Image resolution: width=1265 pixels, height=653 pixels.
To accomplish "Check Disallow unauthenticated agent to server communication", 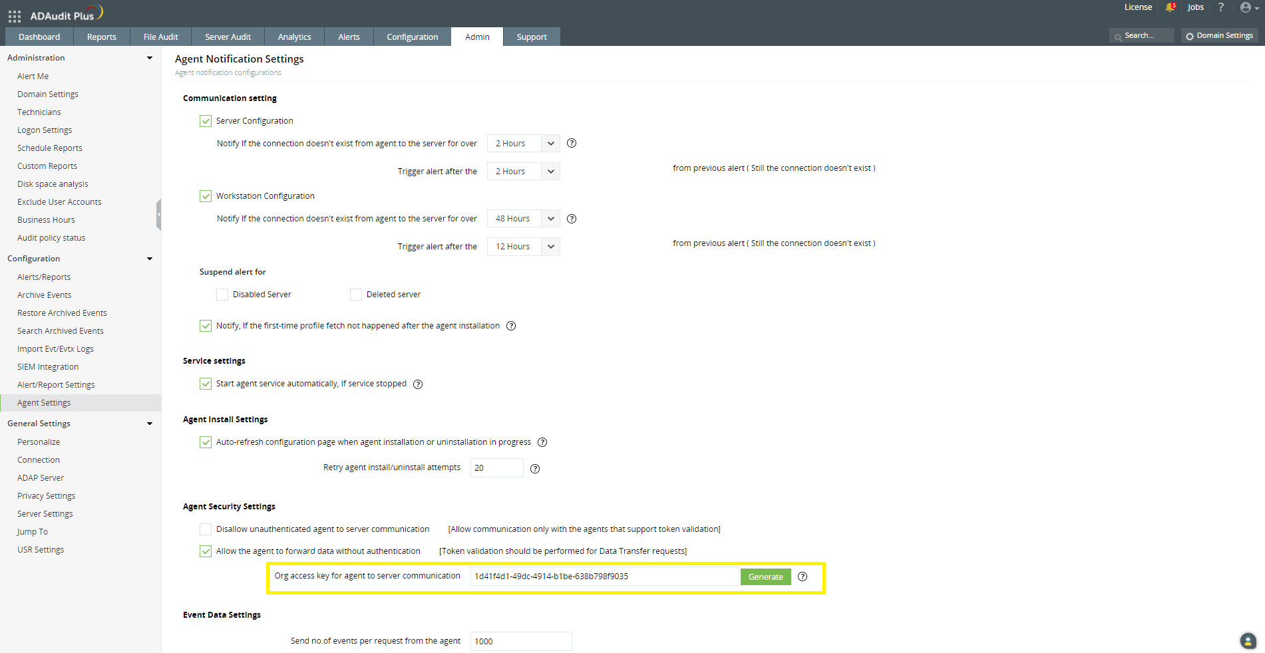I will (205, 529).
